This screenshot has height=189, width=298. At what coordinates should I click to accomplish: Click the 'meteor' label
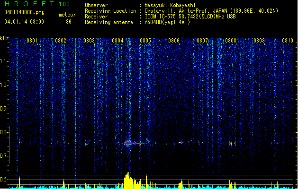(67, 15)
